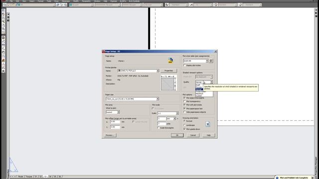Screen dimensions: 319x179
Task: Open the Express menu
Action: click(x=114, y=1)
